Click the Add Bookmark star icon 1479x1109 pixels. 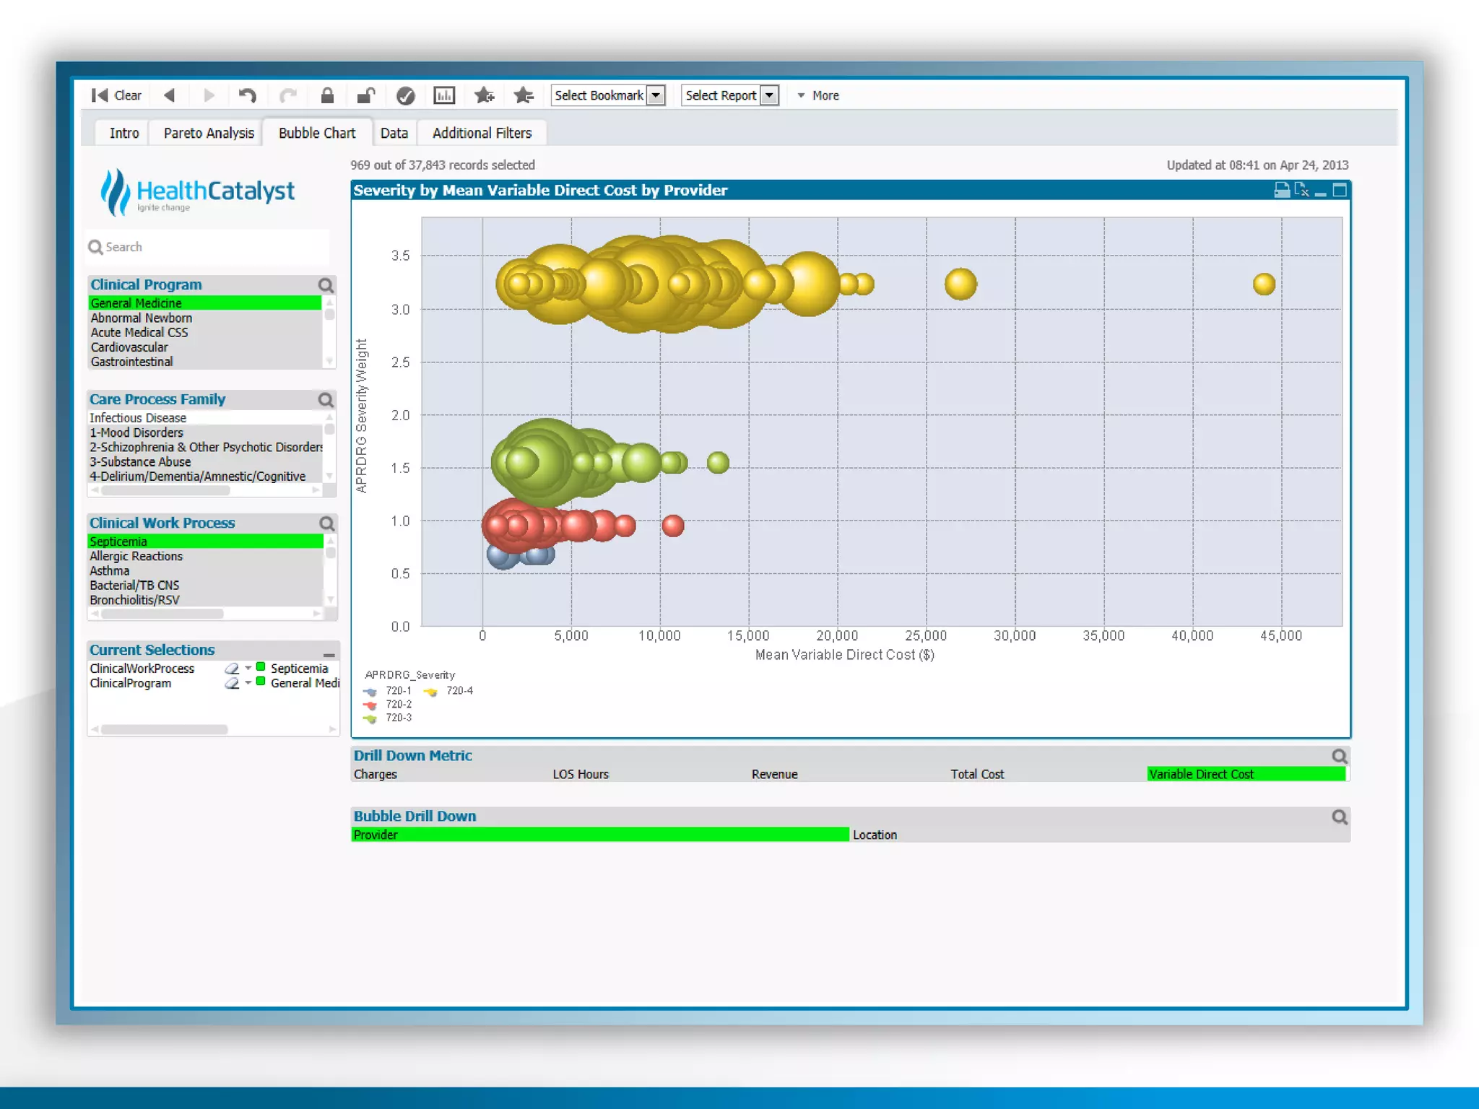click(x=484, y=95)
